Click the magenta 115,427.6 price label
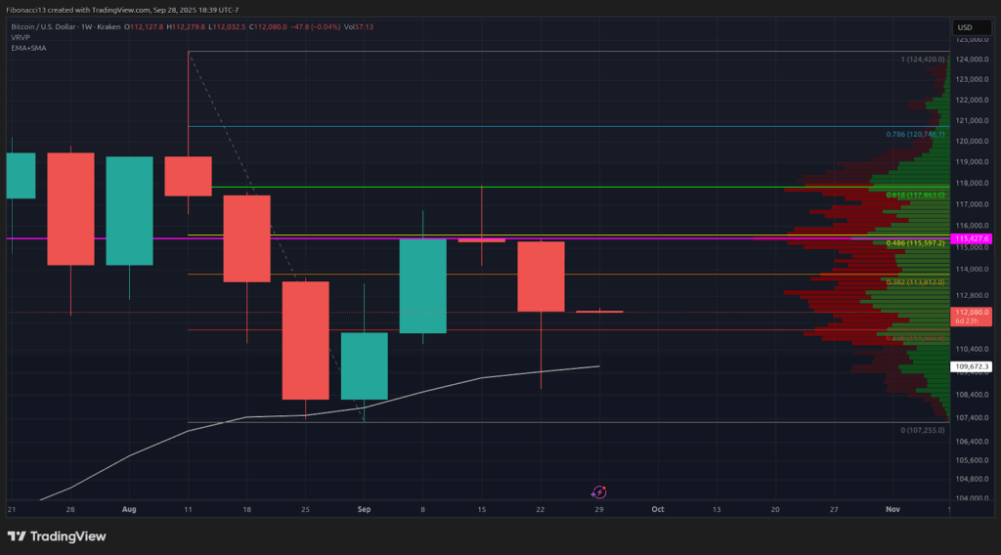Screen dimensions: 1001x555 pos(972,238)
